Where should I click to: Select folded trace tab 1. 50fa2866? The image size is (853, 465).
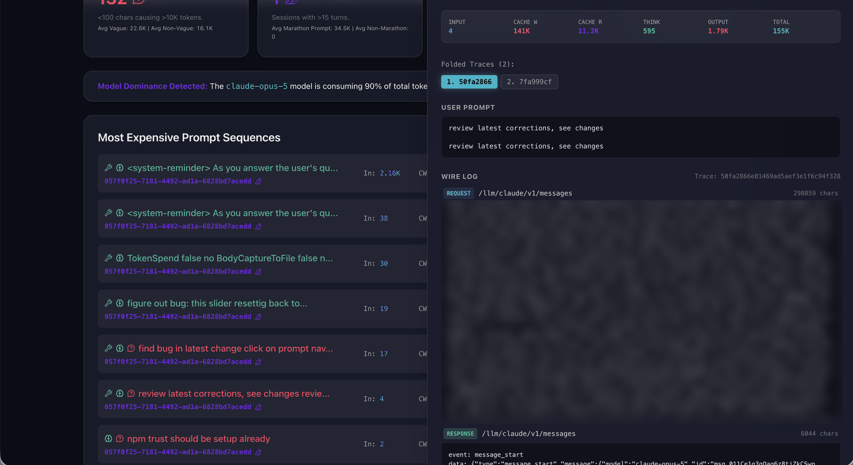pos(469,81)
